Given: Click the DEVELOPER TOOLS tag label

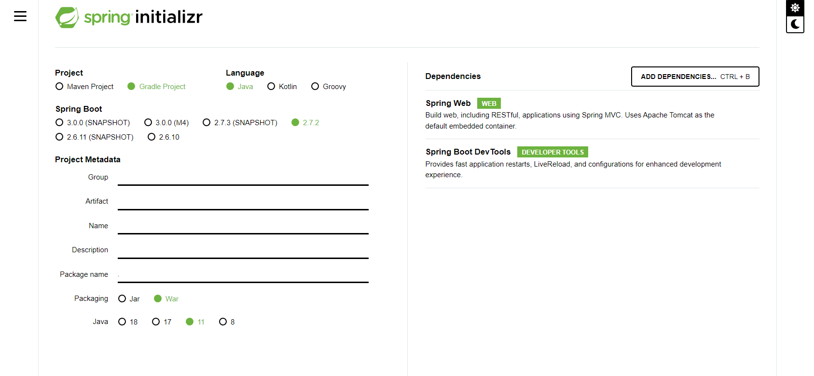Looking at the screenshot, I should click(x=552, y=152).
